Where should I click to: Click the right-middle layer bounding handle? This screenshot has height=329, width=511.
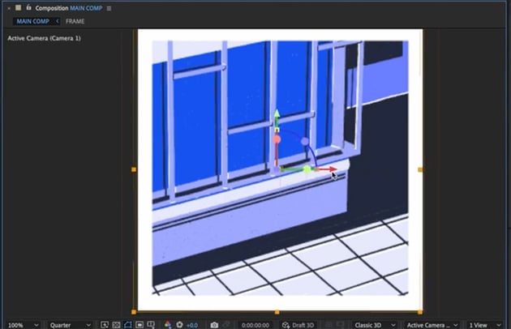420,169
